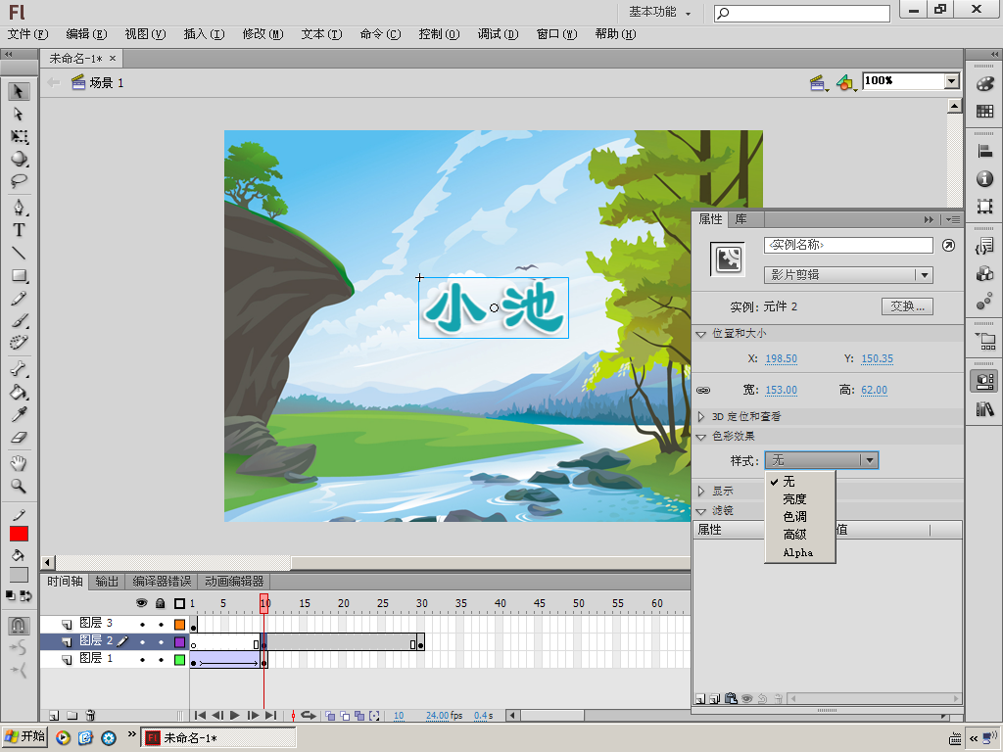Click the Windows 开始 Start button
1003x752 pixels.
(24, 737)
